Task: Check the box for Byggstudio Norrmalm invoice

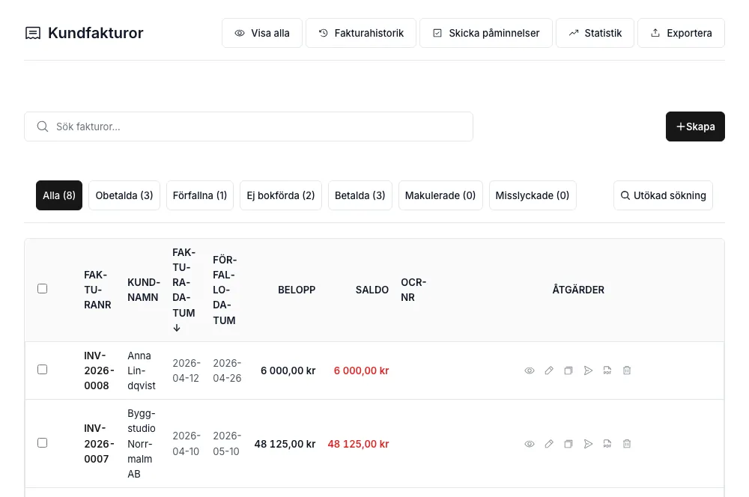Action: pyautogui.click(x=43, y=443)
